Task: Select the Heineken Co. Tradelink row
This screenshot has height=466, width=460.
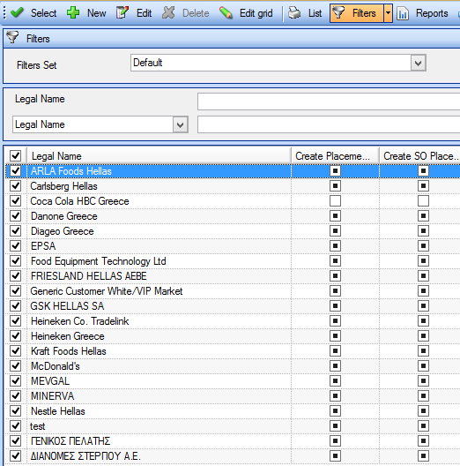Action: pos(233,321)
